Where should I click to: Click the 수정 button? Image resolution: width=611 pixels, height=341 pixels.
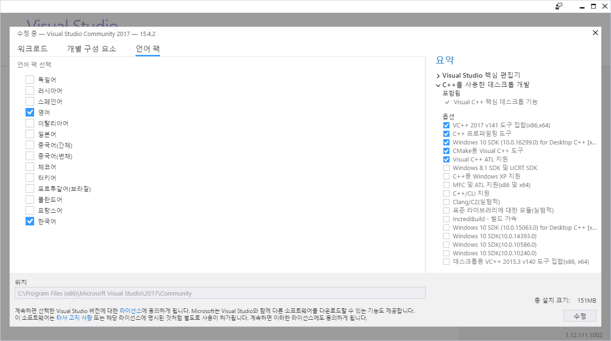[580, 316]
